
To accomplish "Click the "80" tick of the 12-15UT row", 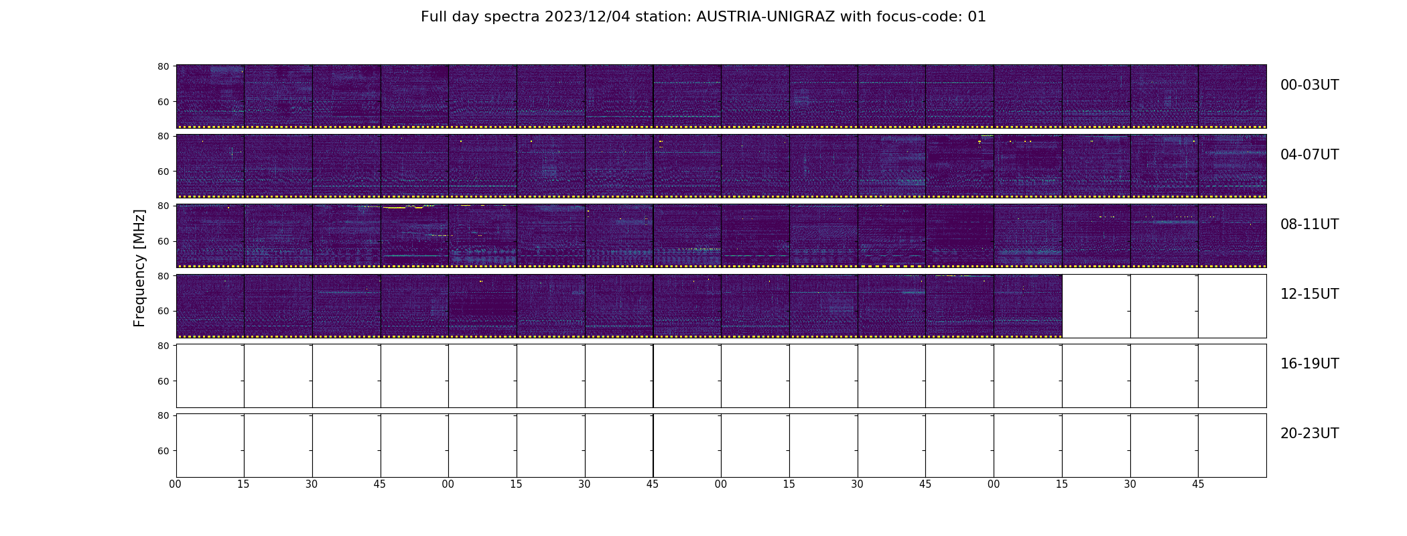I will coord(163,276).
